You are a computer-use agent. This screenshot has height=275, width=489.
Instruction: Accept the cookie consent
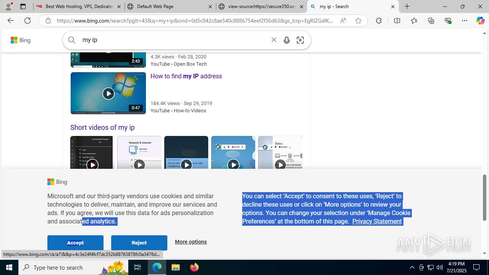[75, 243]
